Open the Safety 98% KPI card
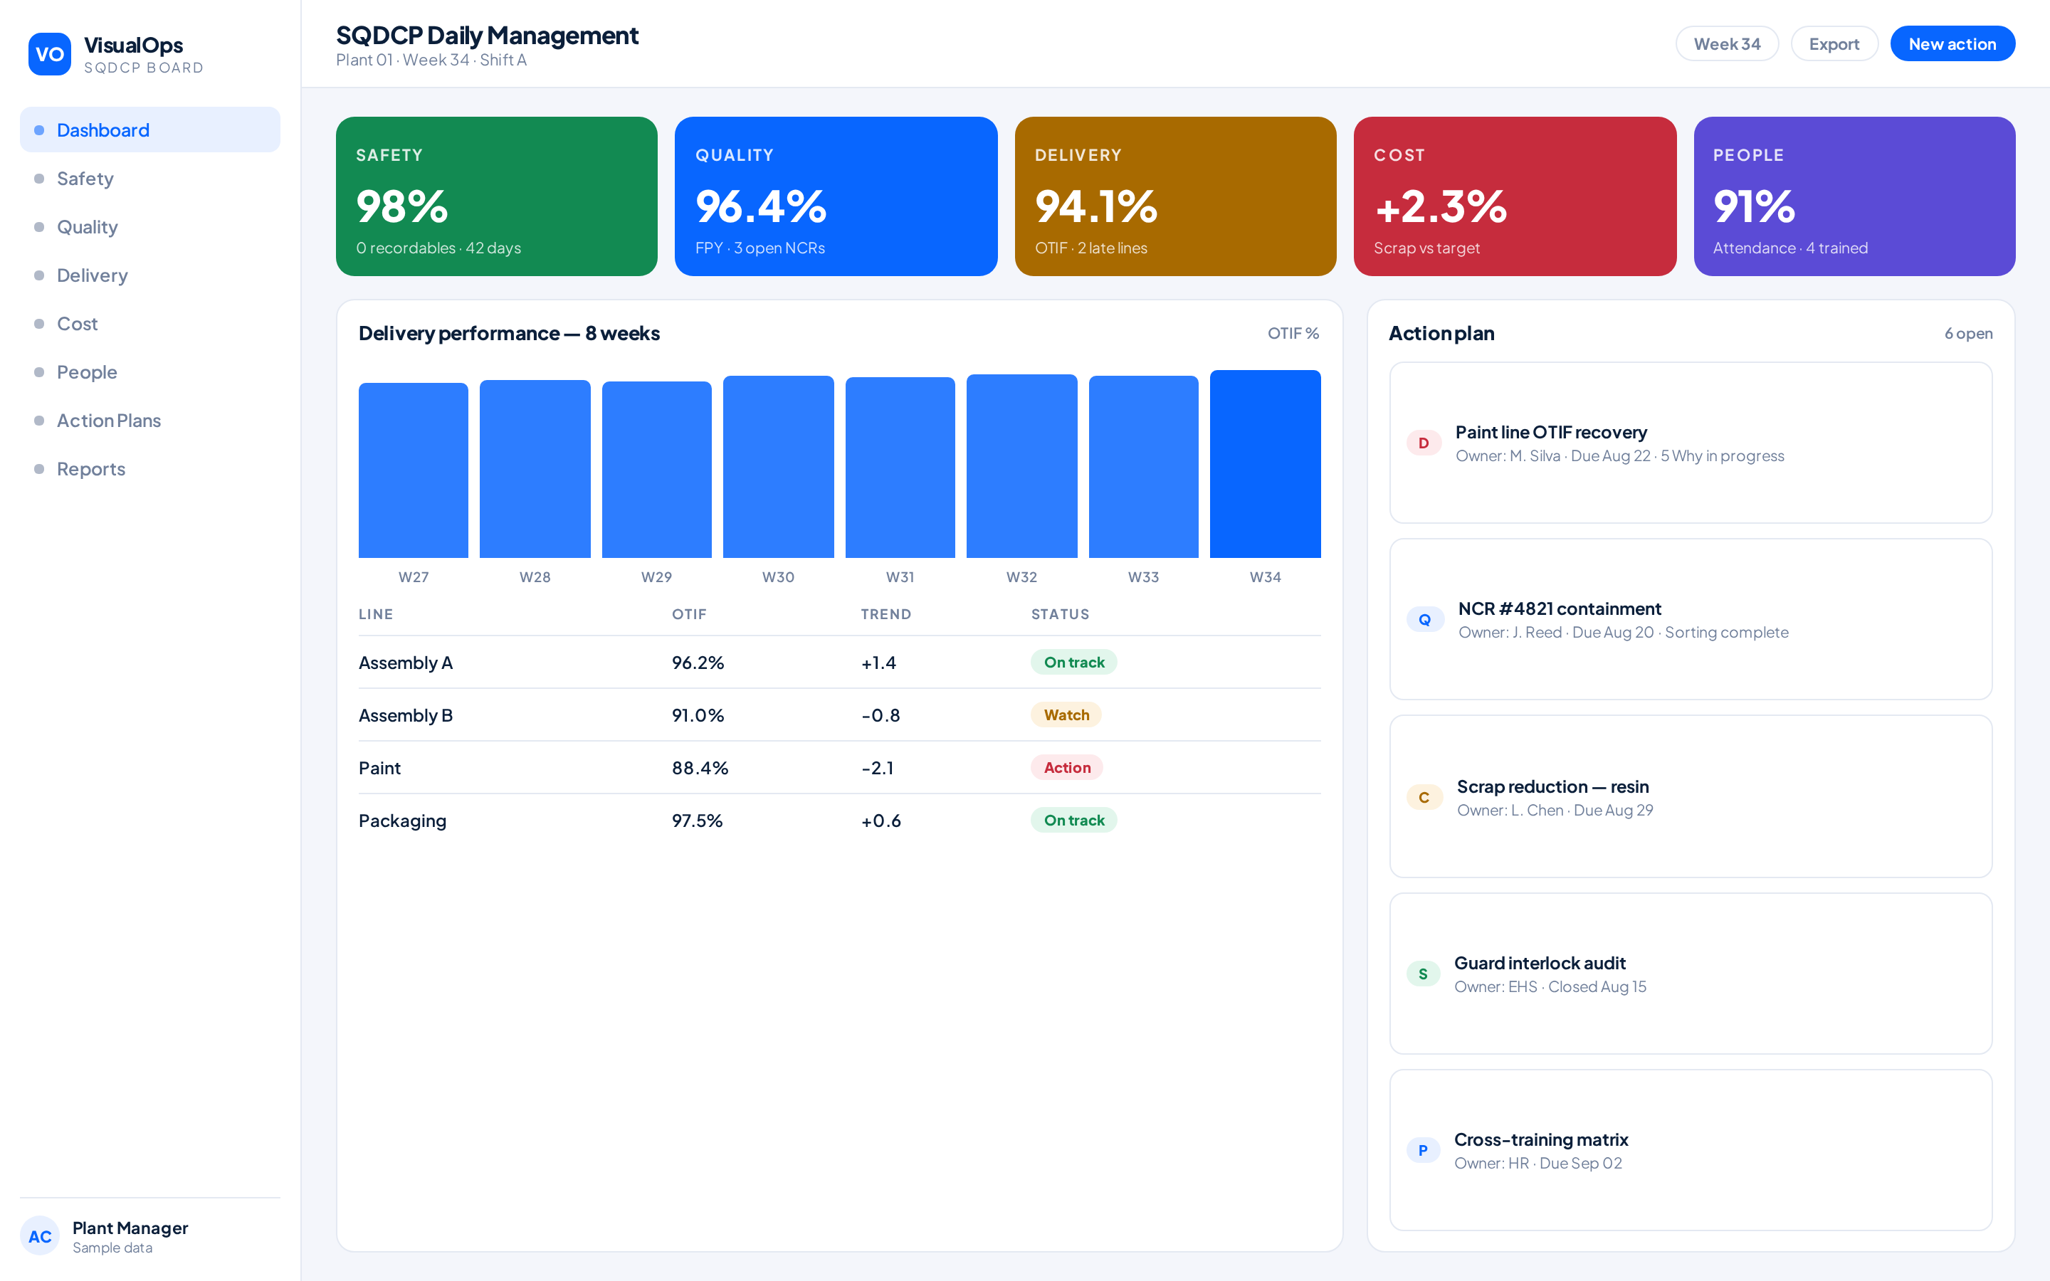The image size is (2050, 1281). click(x=496, y=196)
